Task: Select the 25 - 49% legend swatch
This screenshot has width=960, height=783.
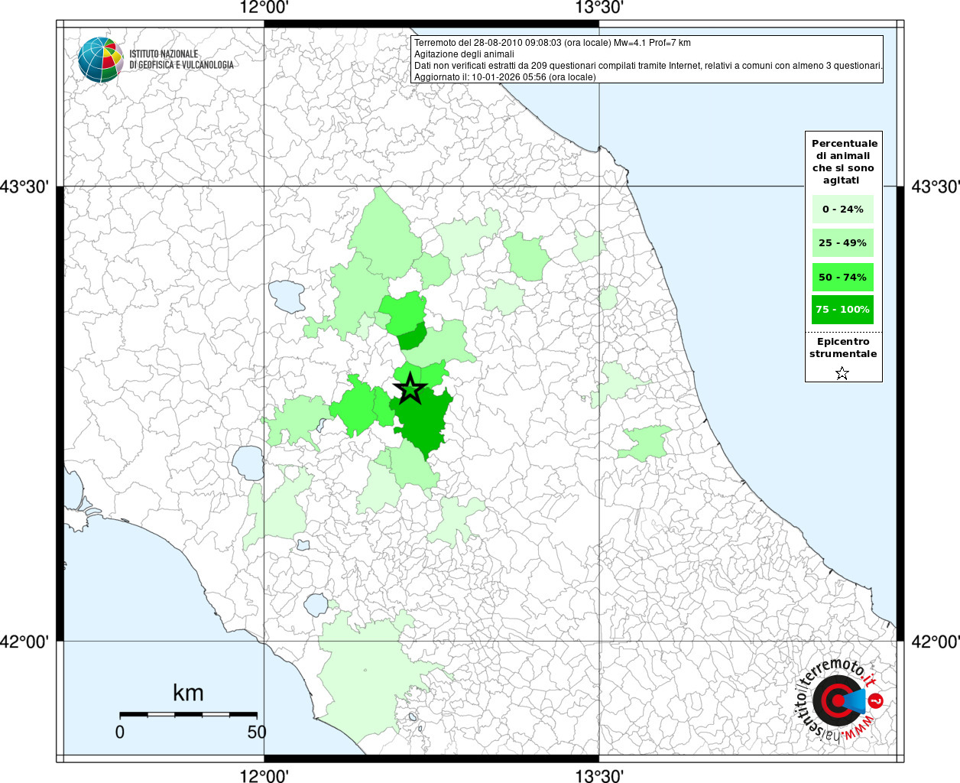Action: [842, 243]
